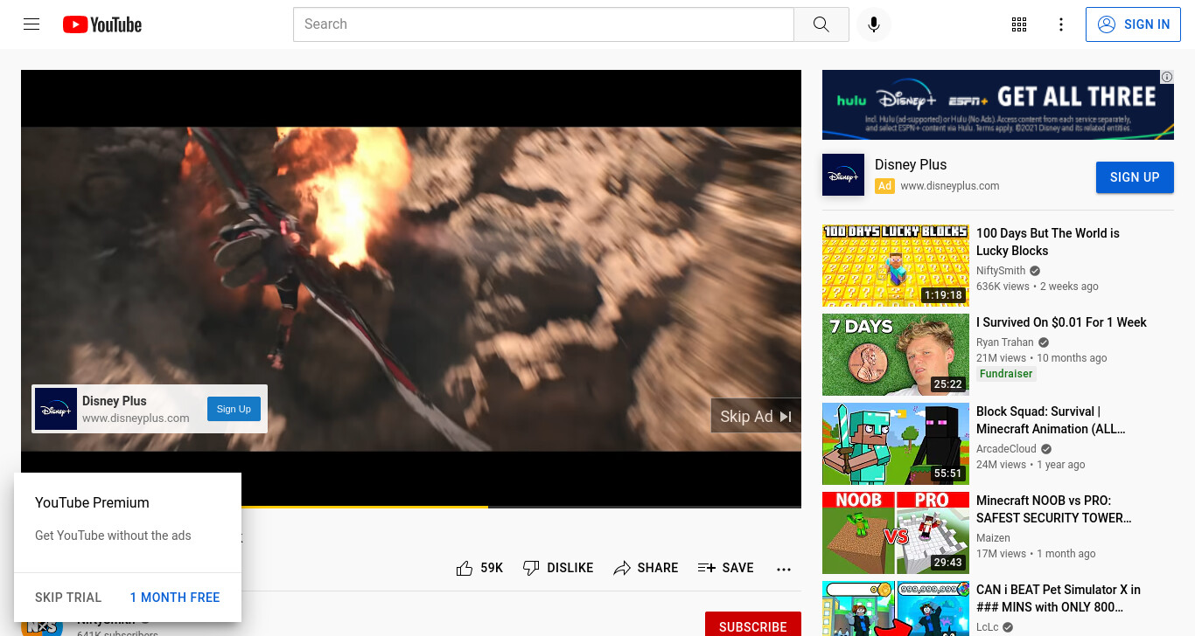Image resolution: width=1195 pixels, height=636 pixels.
Task: Visit Ryan Trahan channel name
Action: [1004, 342]
